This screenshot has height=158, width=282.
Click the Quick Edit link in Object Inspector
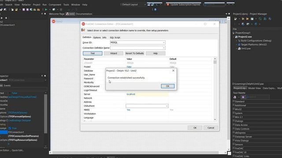coord(18,150)
